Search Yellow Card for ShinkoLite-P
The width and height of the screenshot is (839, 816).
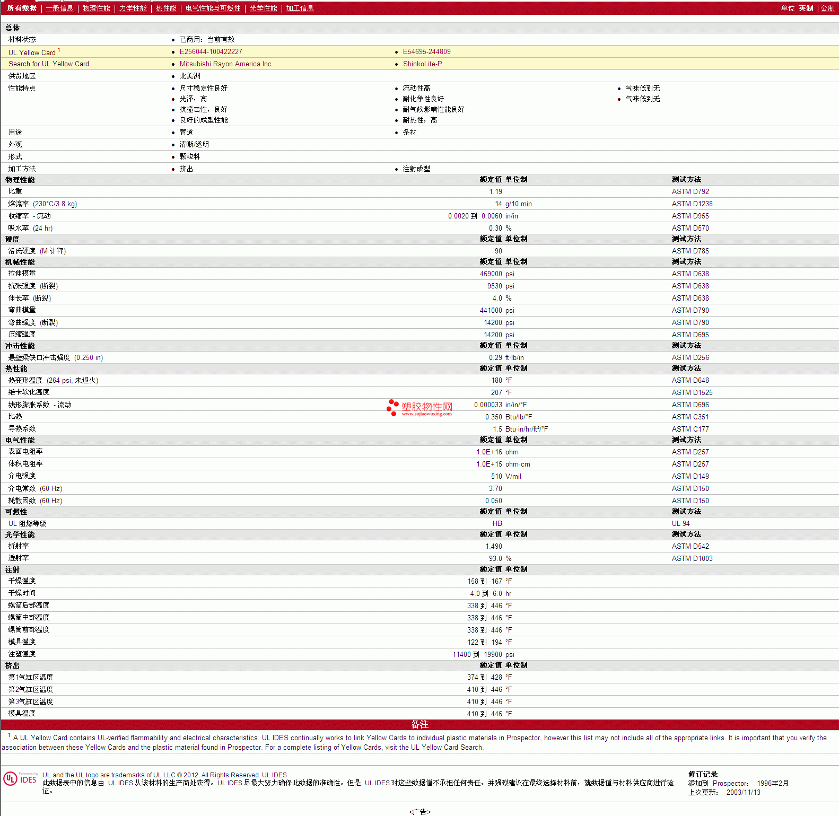[422, 64]
